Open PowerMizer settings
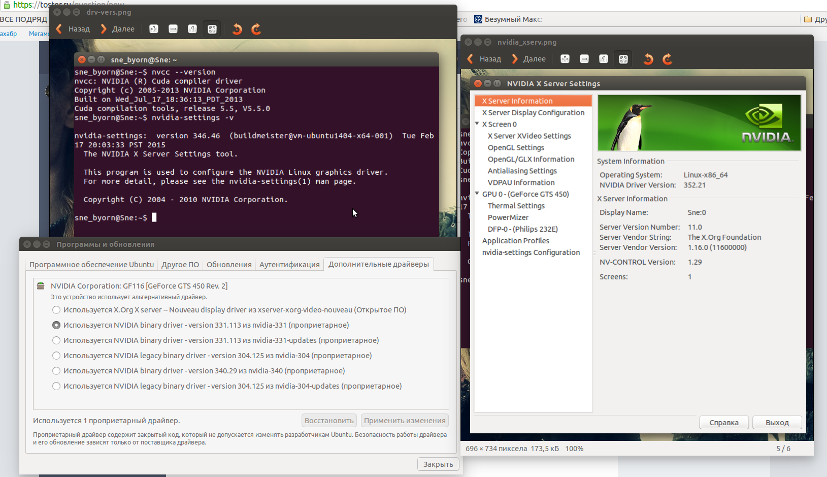 508,217
